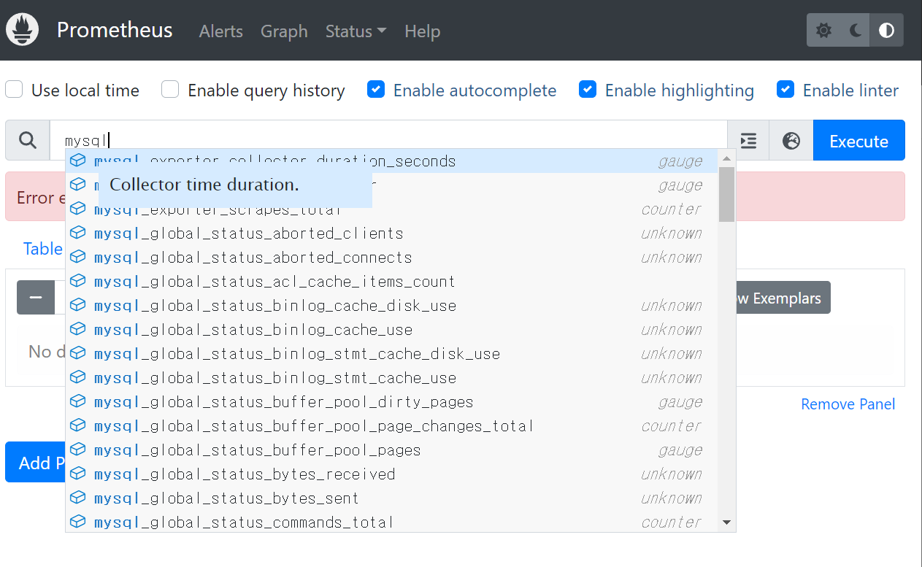
Task: Click the cube icon for mysql_global_status_binlog_cache_use
Action: pyautogui.click(x=78, y=330)
